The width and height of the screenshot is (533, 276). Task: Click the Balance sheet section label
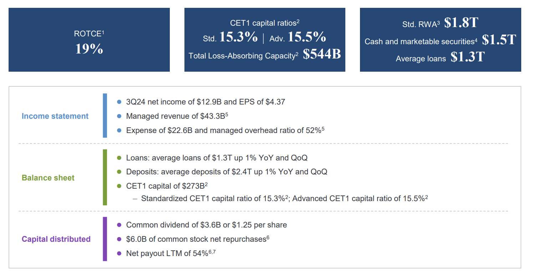click(48, 178)
